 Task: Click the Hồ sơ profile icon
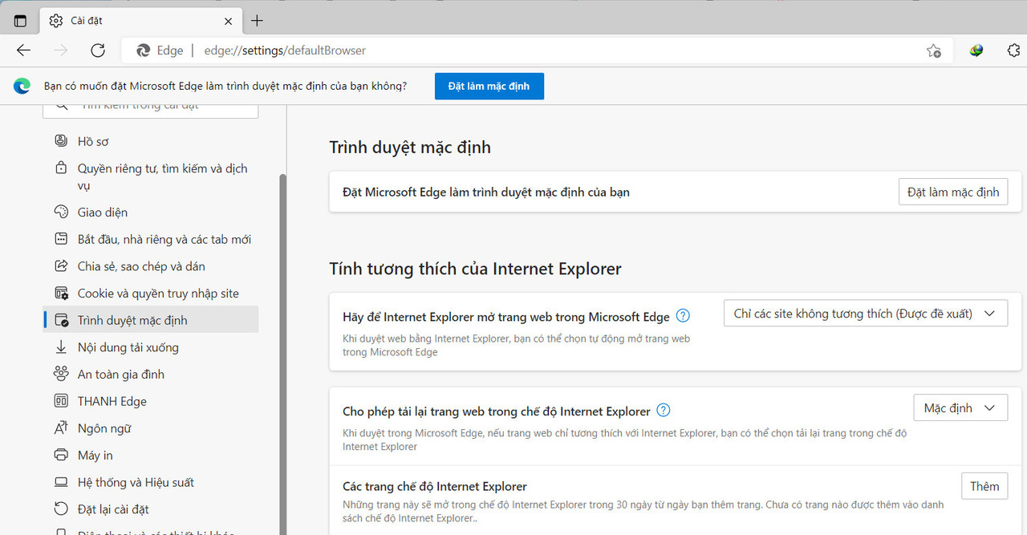[x=61, y=141]
